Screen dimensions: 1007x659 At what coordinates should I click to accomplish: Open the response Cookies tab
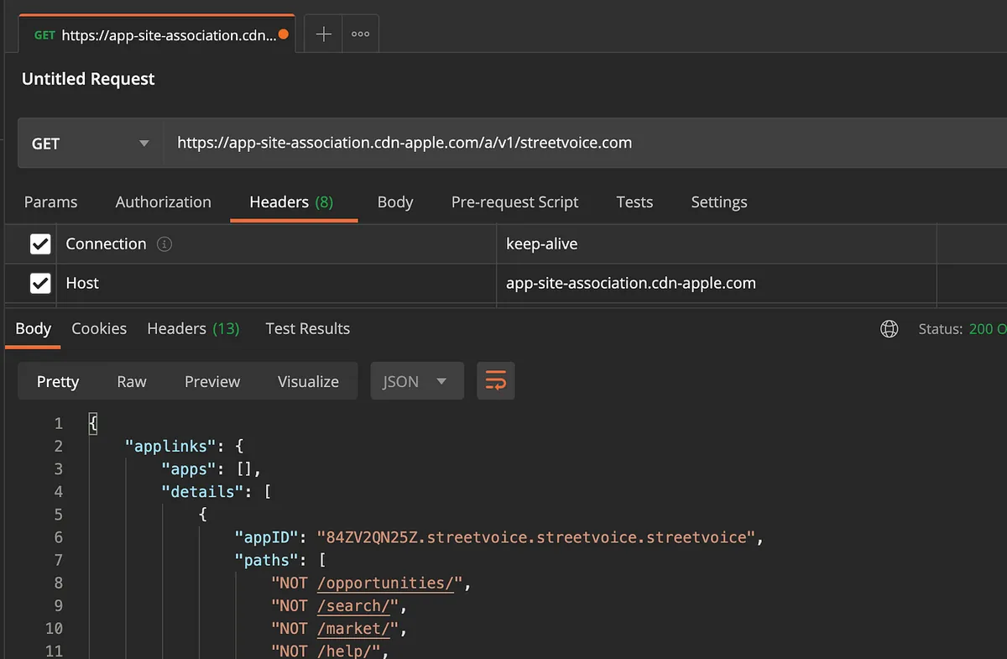[x=99, y=329]
